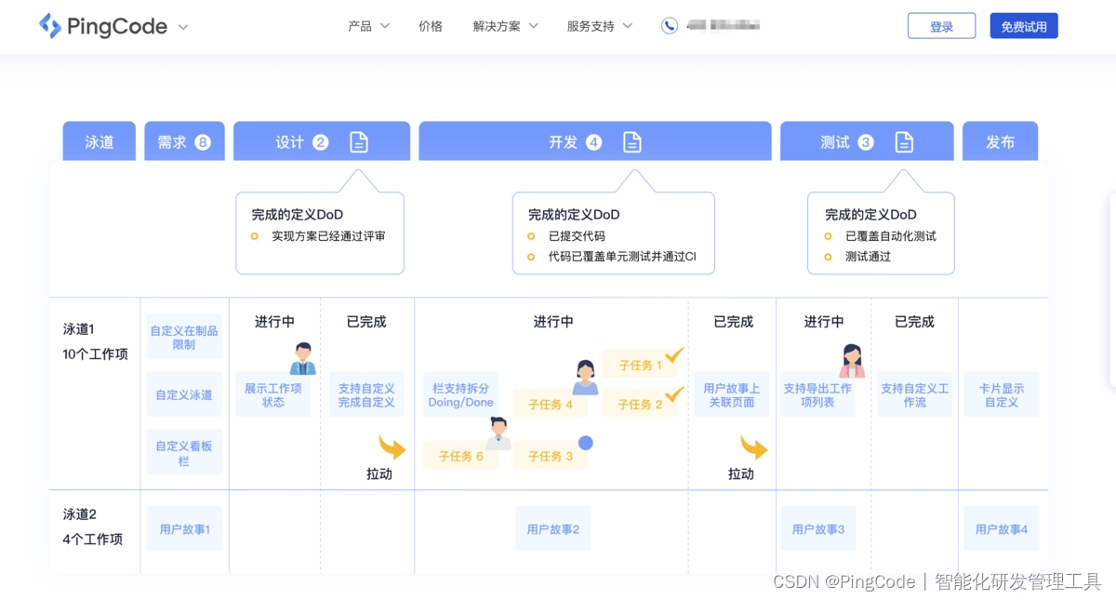Click the document icon on the 设计 column header
1116x600 pixels.
click(359, 140)
